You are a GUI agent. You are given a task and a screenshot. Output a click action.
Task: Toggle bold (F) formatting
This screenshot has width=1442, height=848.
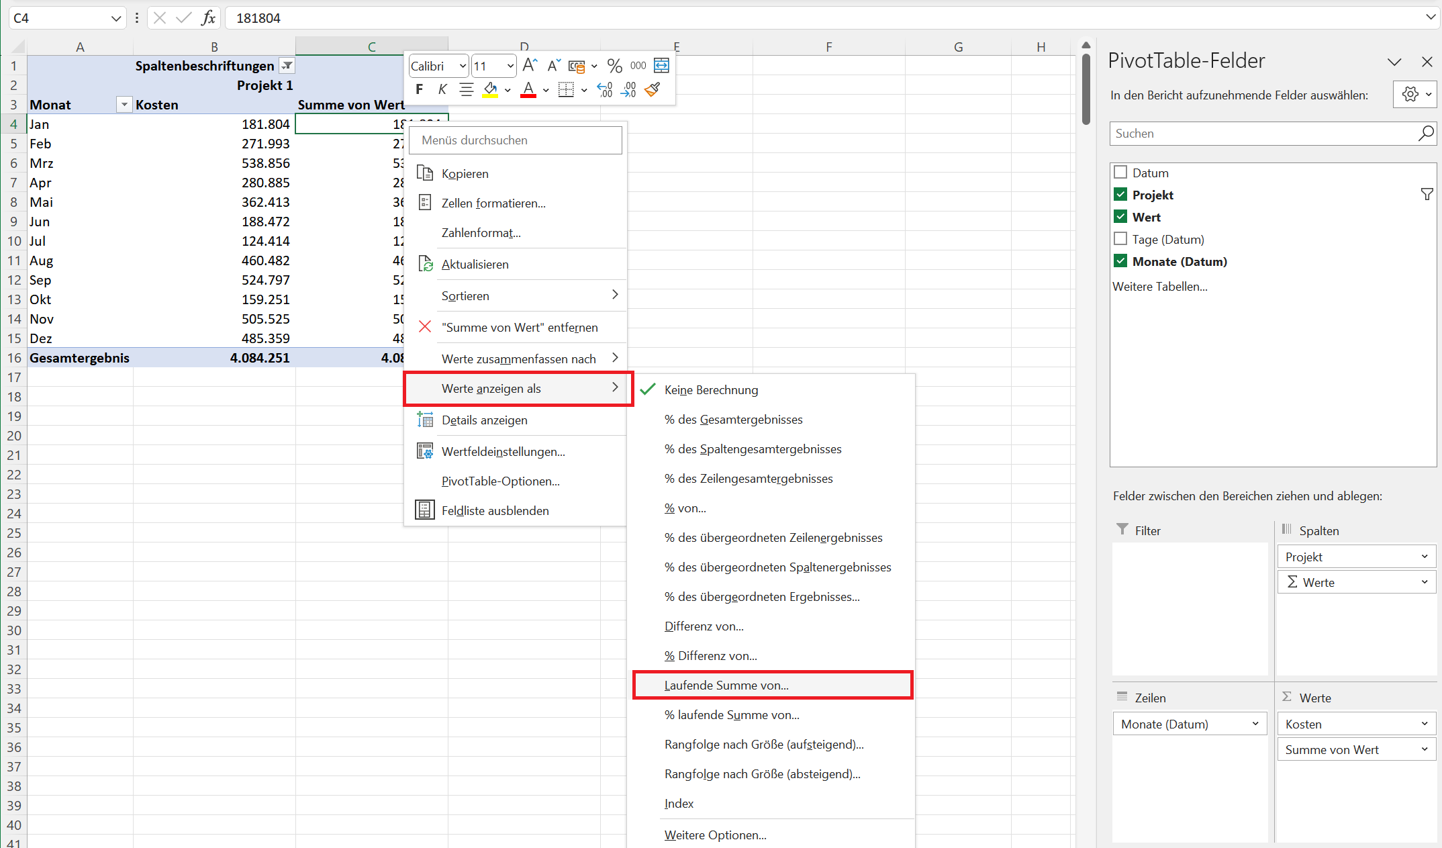[420, 89]
